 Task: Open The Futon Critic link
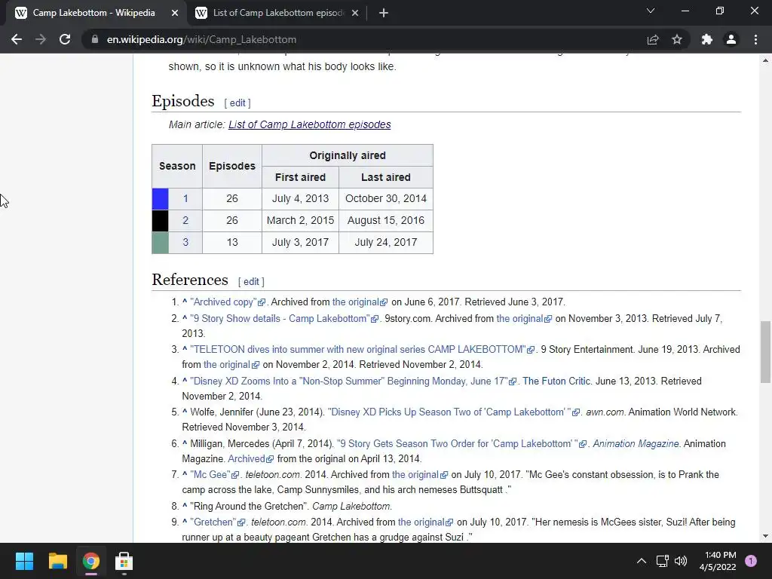coord(556,381)
